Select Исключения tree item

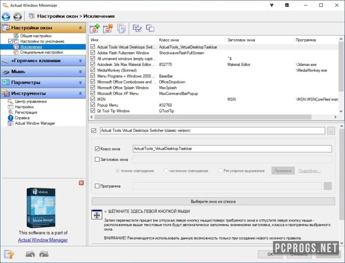pyautogui.click(x=31, y=47)
